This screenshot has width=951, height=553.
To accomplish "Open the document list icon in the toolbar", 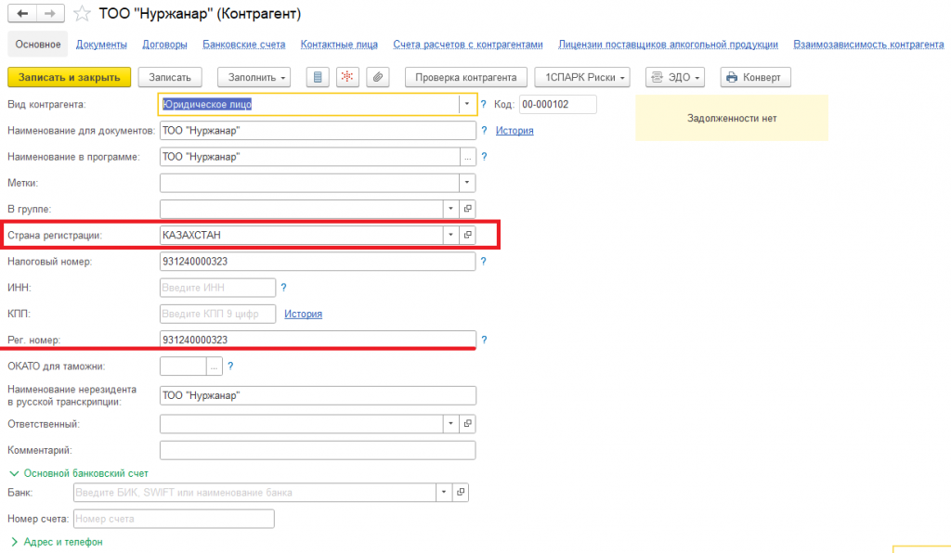I will point(318,78).
